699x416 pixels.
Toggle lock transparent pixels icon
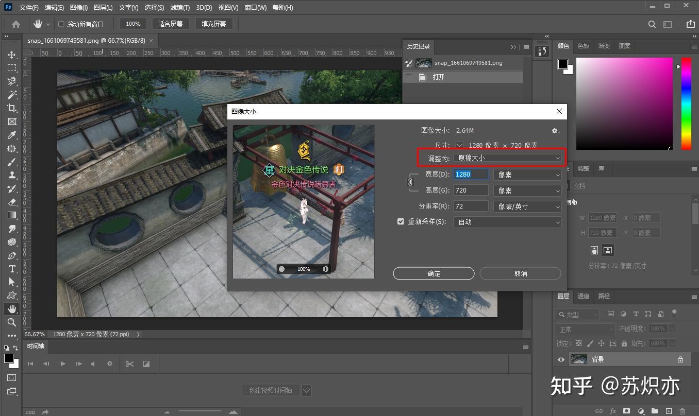578,343
